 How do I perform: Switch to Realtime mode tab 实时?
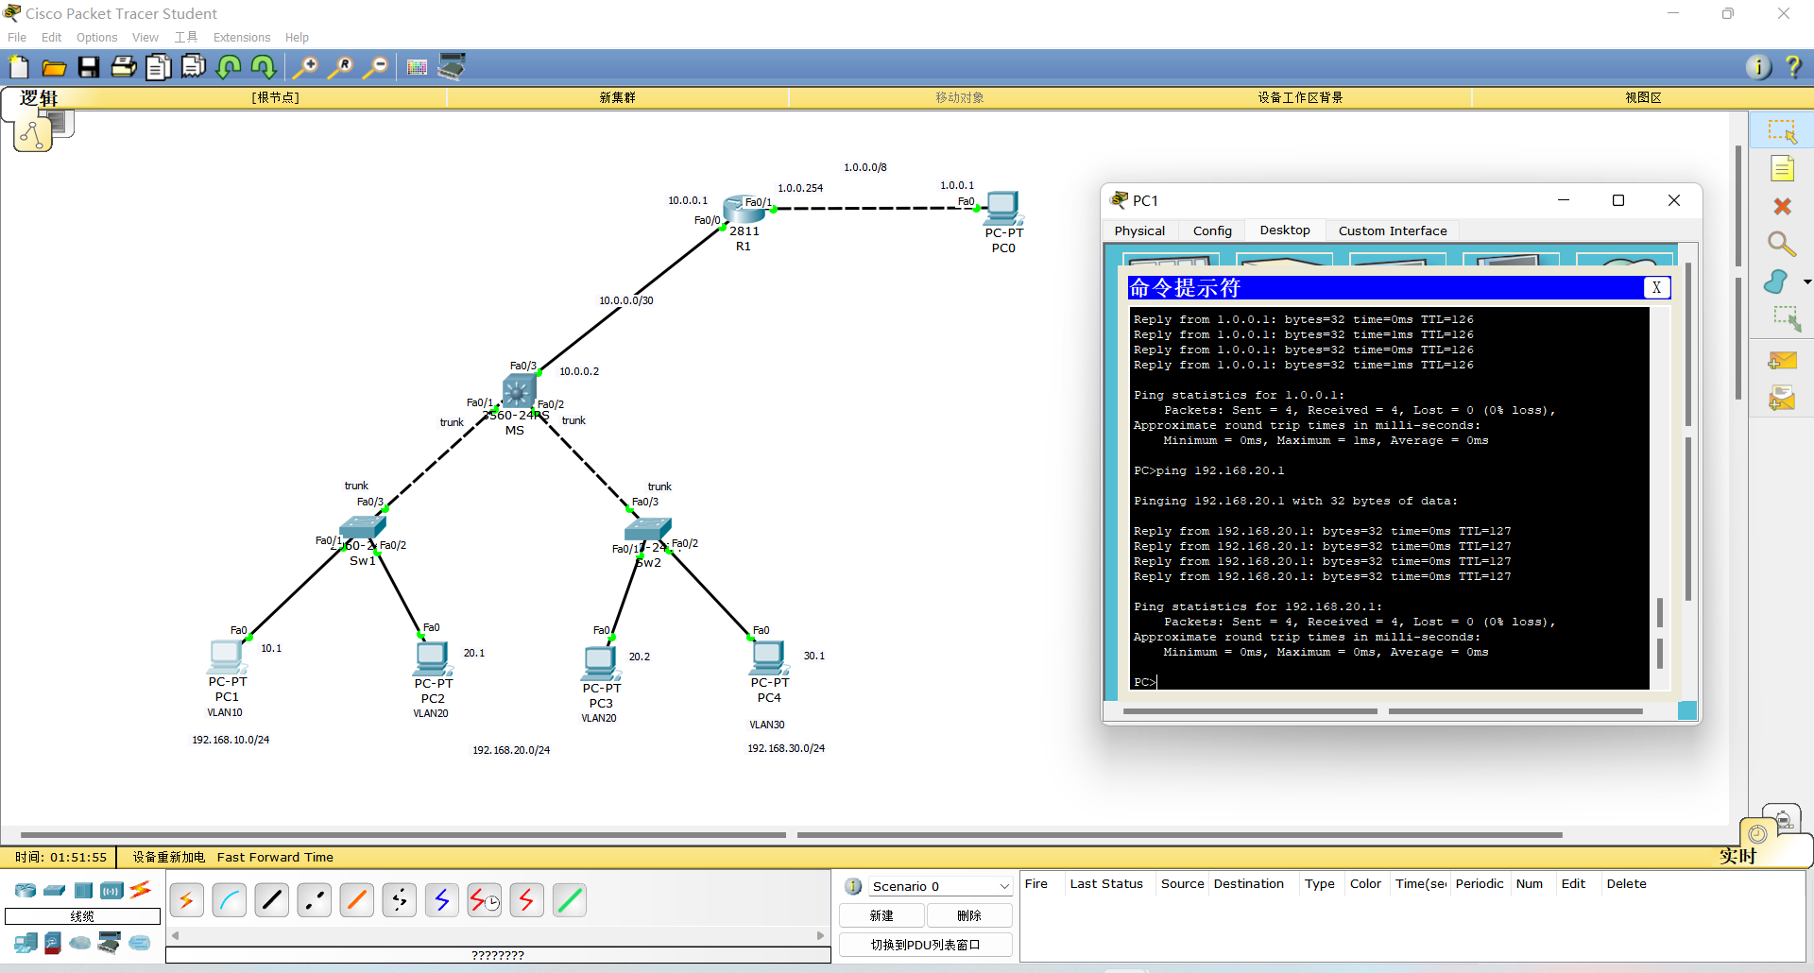point(1737,856)
